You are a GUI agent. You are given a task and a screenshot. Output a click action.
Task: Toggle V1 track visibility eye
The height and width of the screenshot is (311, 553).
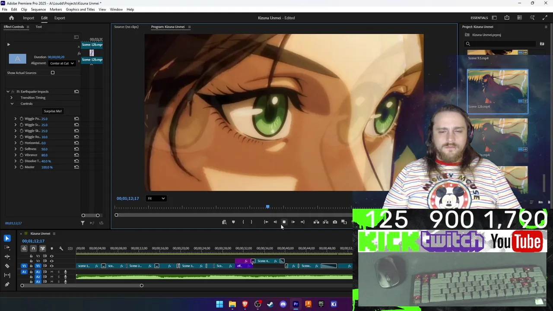51,266
